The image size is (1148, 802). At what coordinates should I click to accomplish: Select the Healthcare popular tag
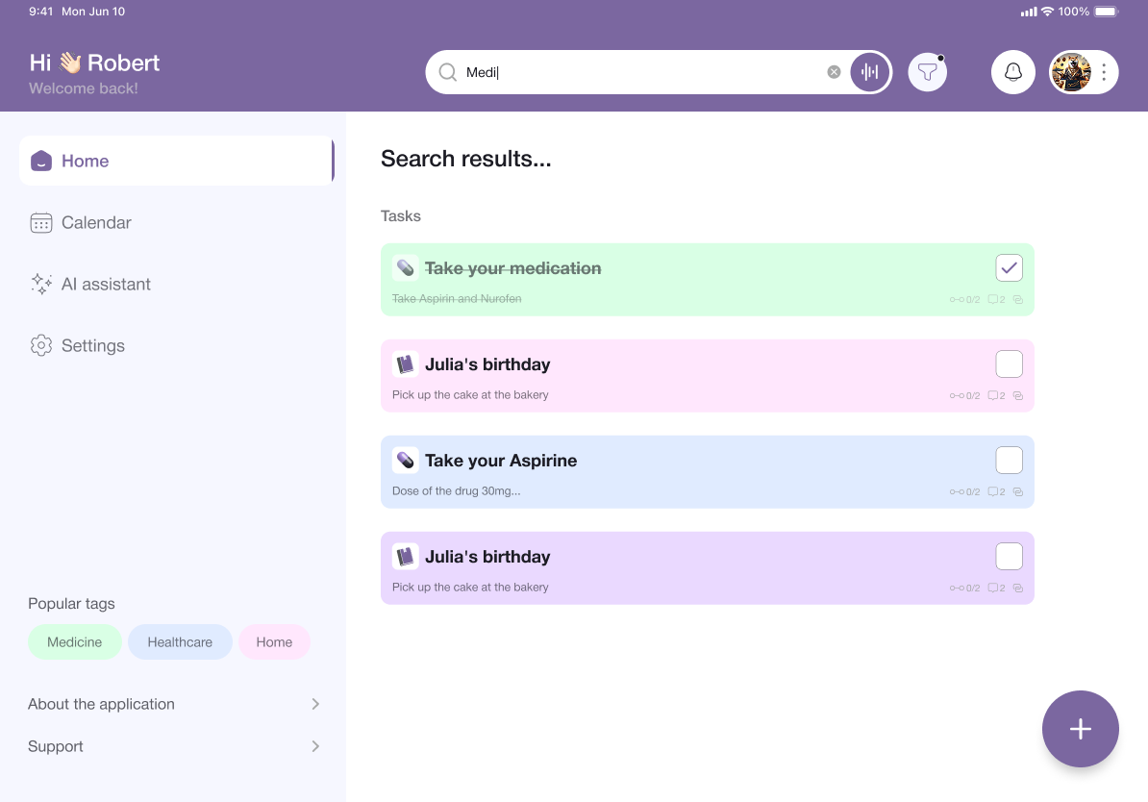(x=180, y=642)
